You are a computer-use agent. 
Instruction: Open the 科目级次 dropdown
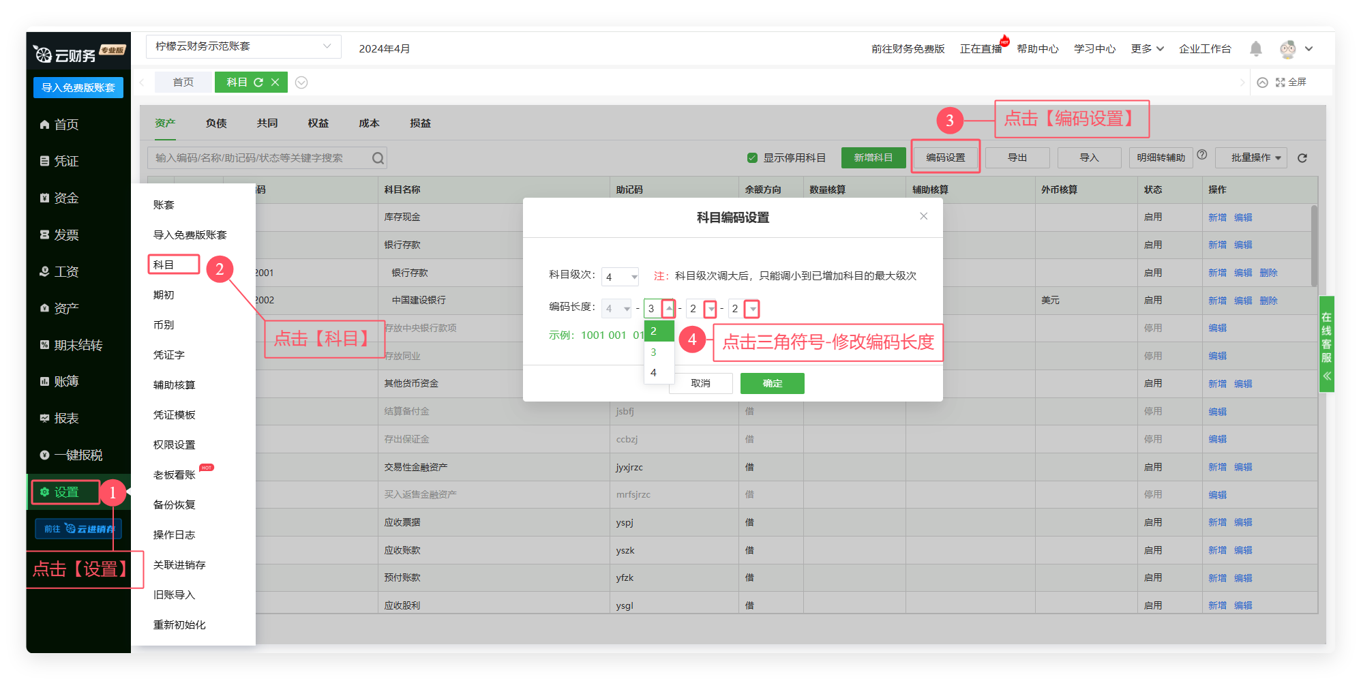pos(620,277)
